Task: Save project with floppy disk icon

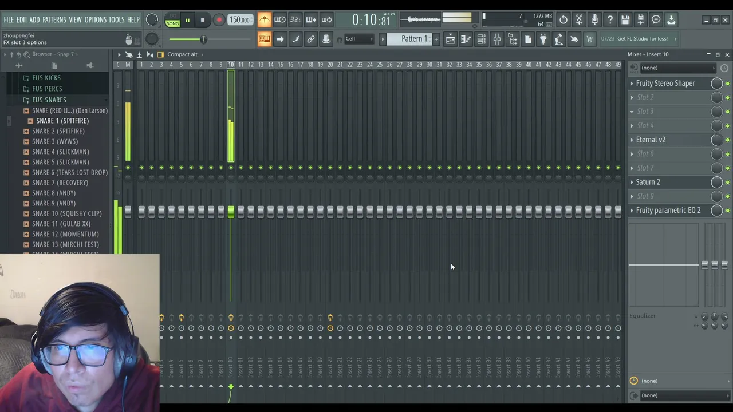Action: pos(625,20)
